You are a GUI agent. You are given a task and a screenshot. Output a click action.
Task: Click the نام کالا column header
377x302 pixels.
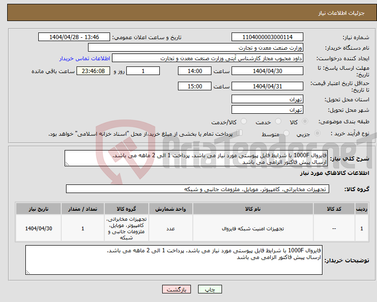[253, 209]
